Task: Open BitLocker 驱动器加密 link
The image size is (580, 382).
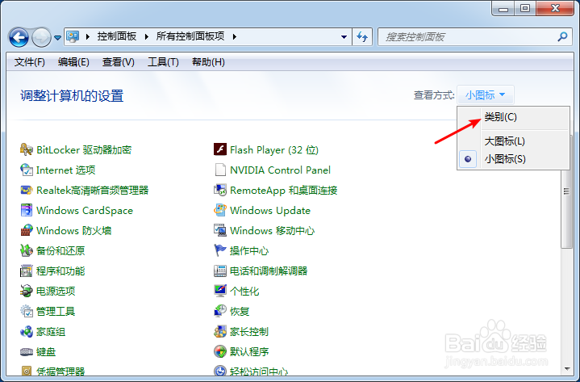Action: pyautogui.click(x=84, y=150)
